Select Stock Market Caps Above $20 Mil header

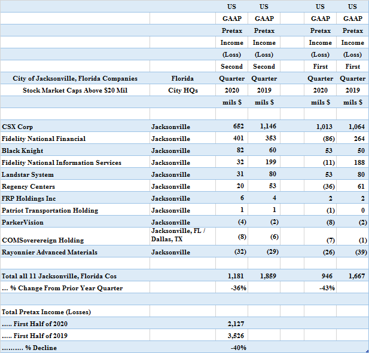[75, 90]
